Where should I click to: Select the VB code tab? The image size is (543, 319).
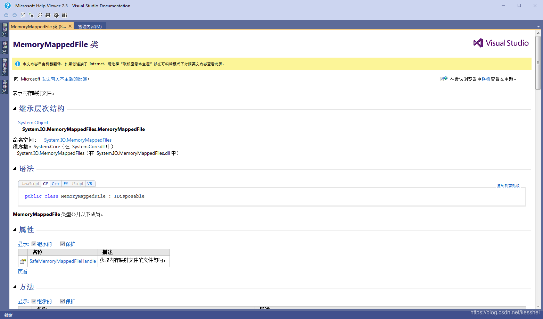[x=90, y=184]
